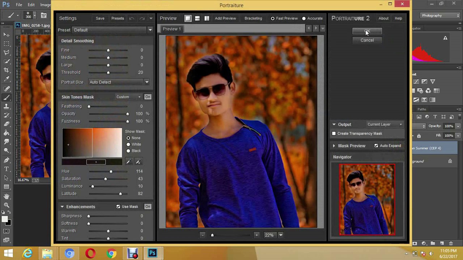Select the Zoom tool in Photoshop toolbar

[x=7, y=205]
